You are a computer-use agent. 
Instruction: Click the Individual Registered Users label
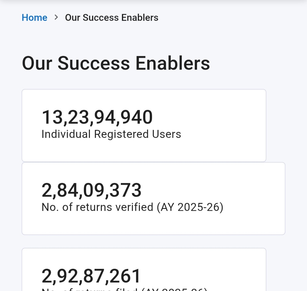(x=111, y=134)
